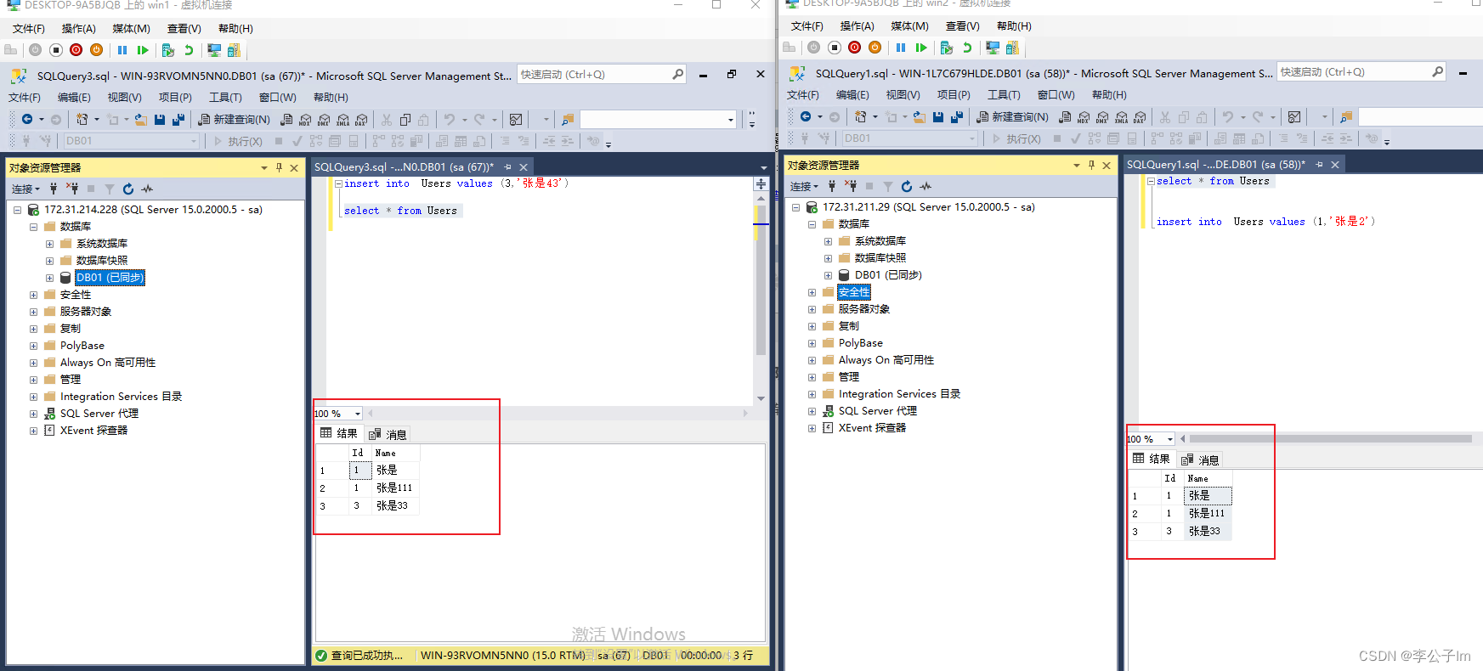Expand DB01 (已同步) in the win2 tree
The height and width of the screenshot is (671, 1483).
click(828, 275)
